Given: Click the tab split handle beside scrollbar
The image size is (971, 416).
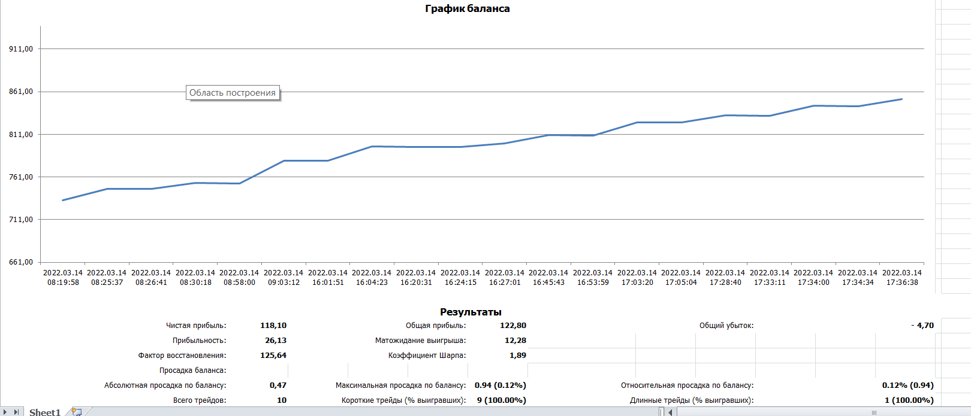Looking at the screenshot, I should (662, 412).
